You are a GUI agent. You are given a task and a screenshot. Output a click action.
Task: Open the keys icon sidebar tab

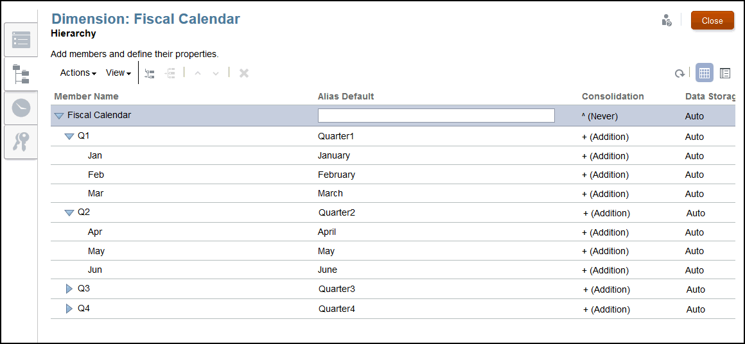tap(21, 141)
